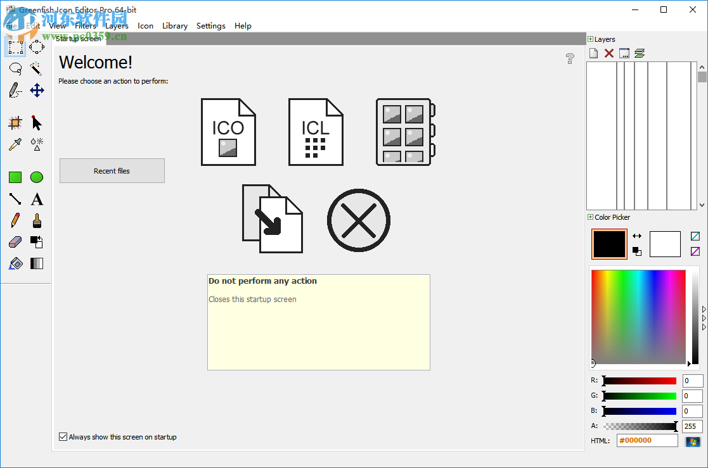
Task: Select the Pencil drawing tool
Action: 15,220
